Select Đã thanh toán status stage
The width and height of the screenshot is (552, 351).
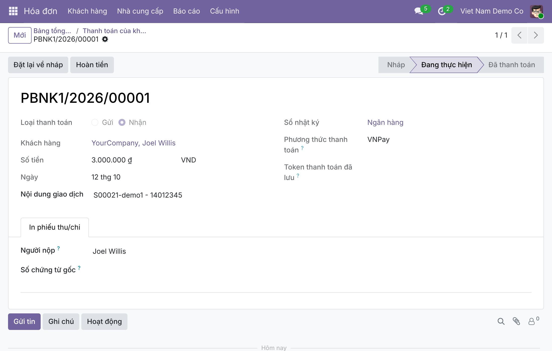point(512,65)
